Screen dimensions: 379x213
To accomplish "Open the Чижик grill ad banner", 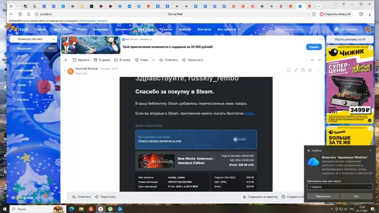I will [x=350, y=85].
